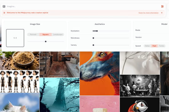The image size is (169, 112).
Task: Open the 'Hover for more information' link
Action: tap(148, 13)
